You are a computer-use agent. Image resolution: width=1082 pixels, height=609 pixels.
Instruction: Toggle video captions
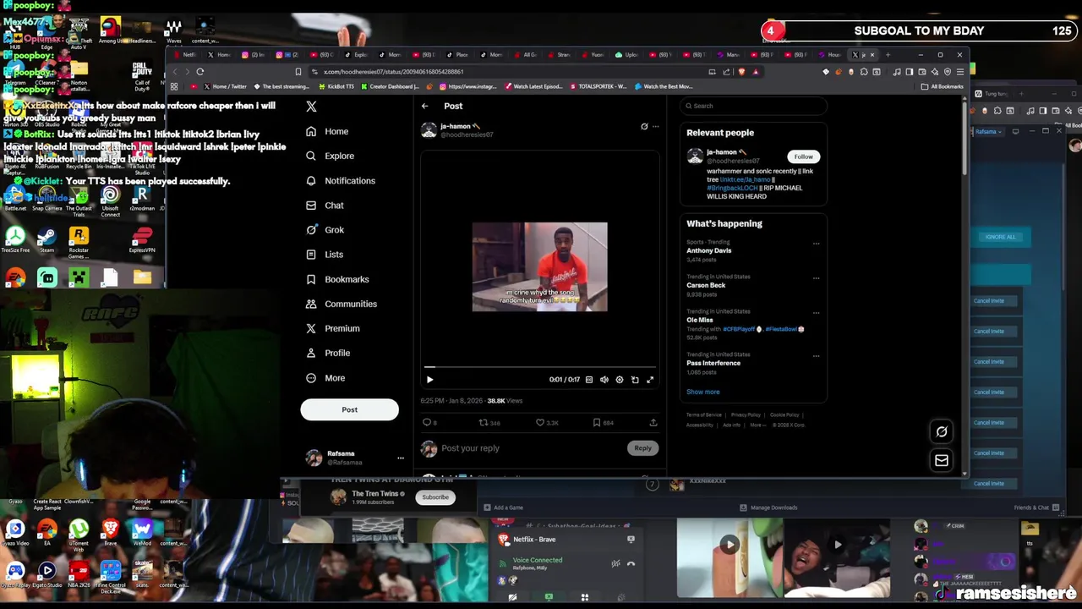click(x=589, y=380)
